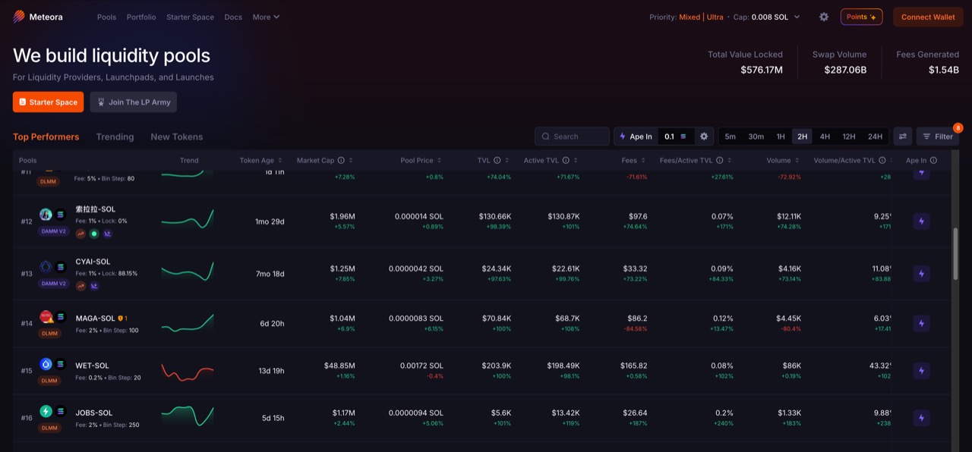
Task: Select the 5m timeframe
Action: pyautogui.click(x=730, y=137)
